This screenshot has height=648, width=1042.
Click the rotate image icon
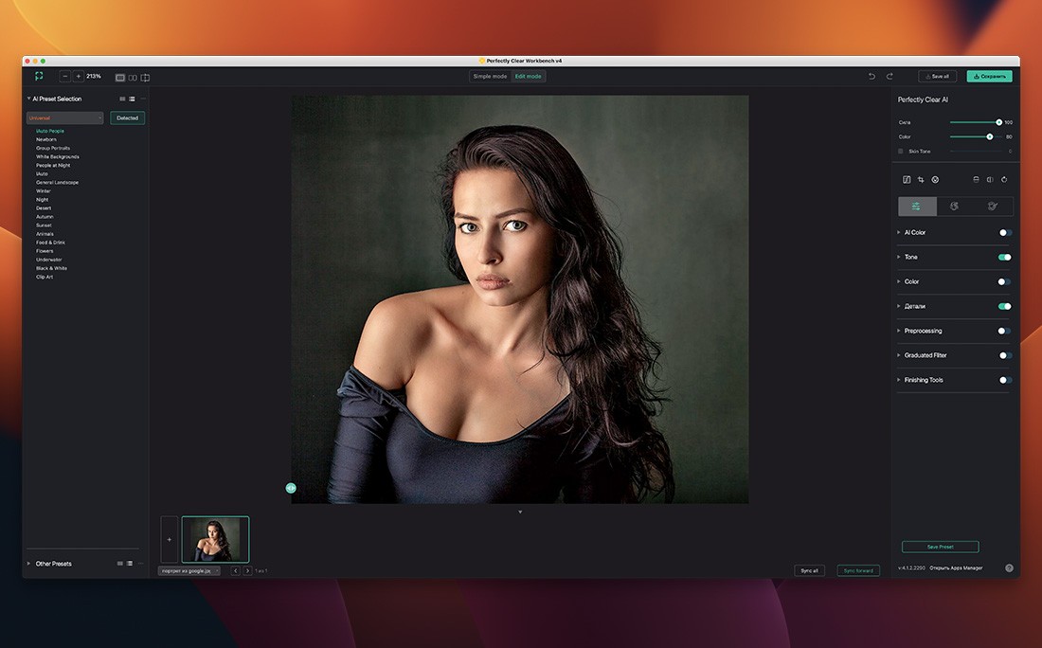point(1004,179)
